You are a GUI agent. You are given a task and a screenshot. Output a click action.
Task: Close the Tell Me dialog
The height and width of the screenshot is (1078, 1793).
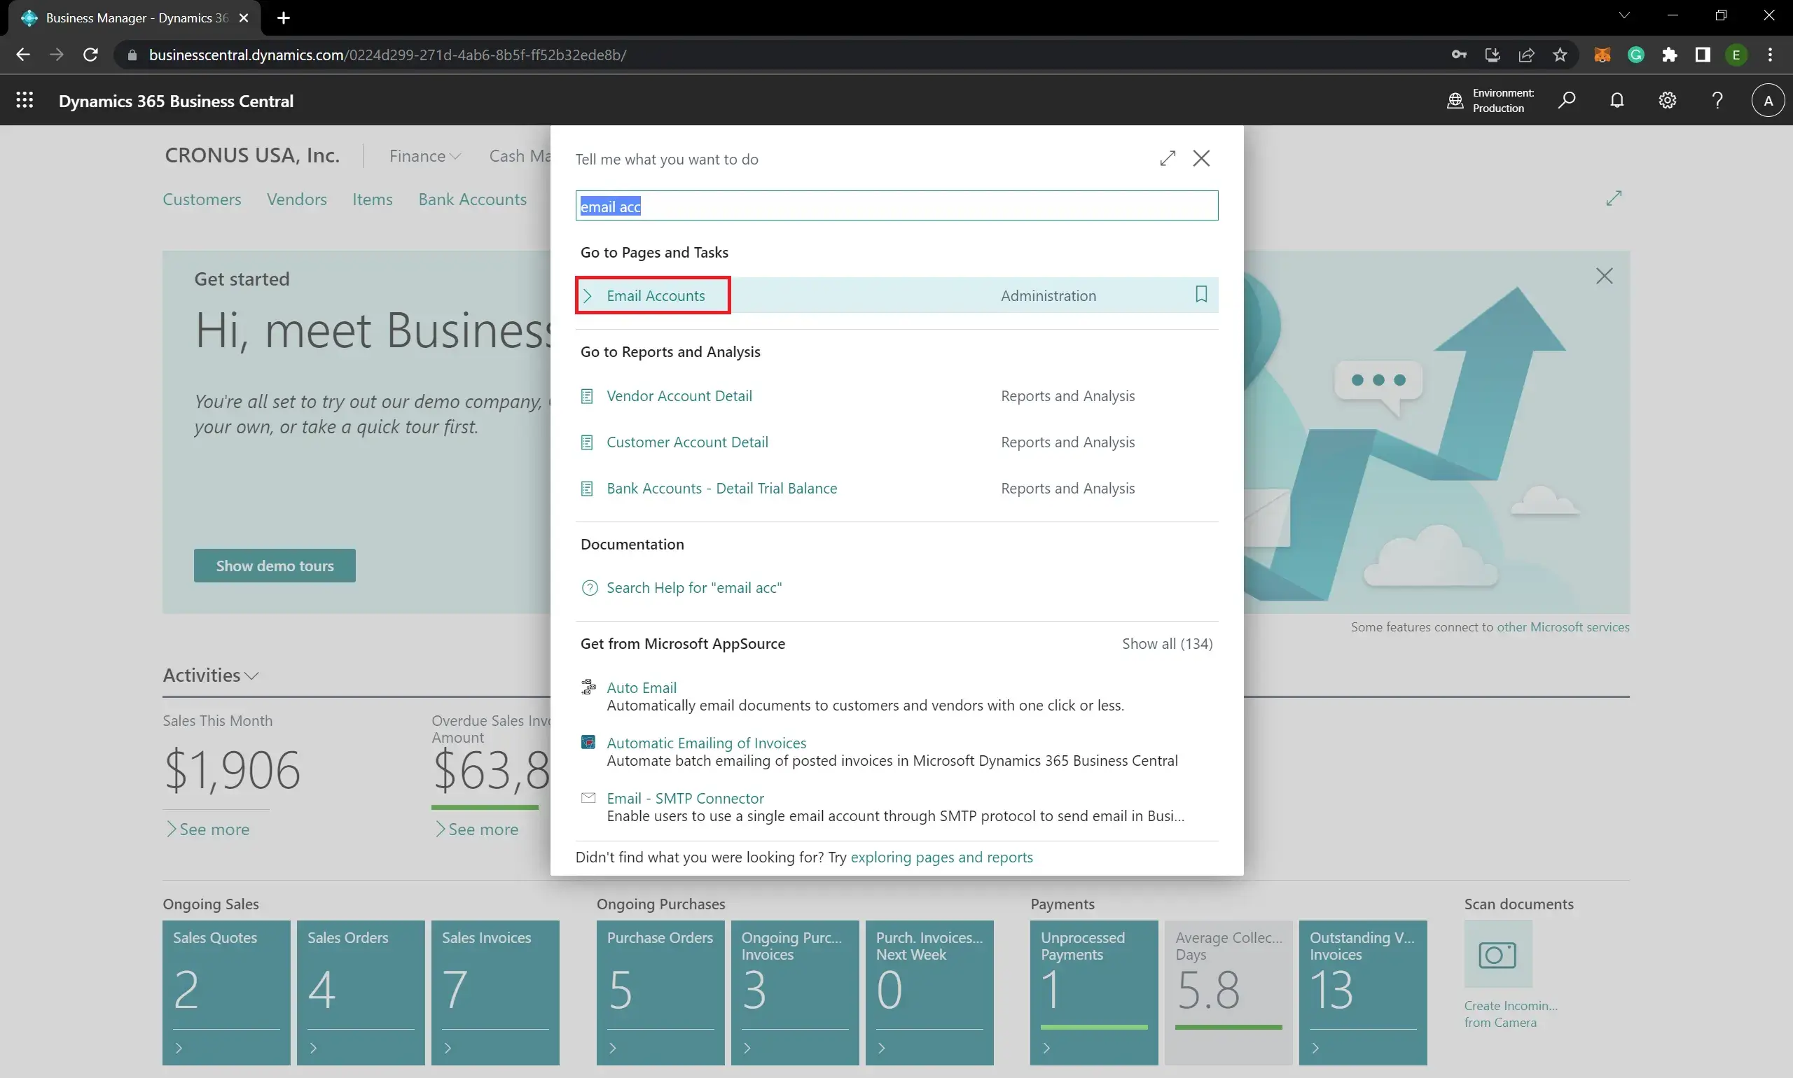[x=1200, y=158]
